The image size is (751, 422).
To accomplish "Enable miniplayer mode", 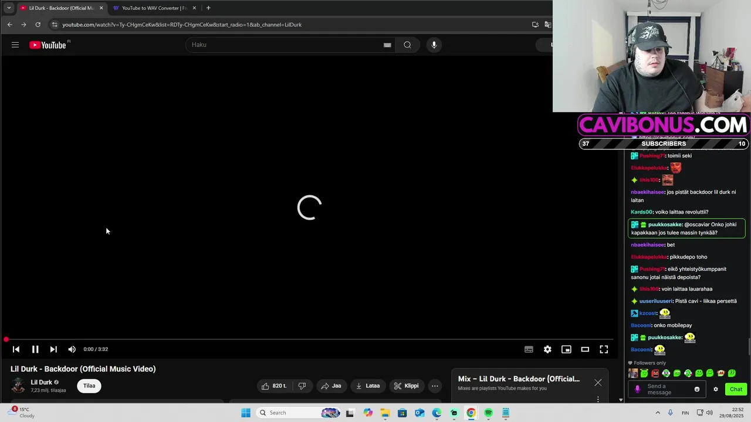I will 566,349.
